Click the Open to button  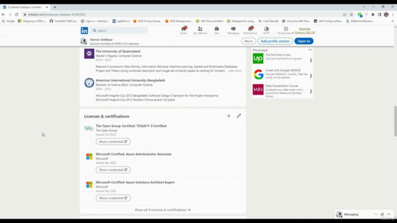click(304, 41)
